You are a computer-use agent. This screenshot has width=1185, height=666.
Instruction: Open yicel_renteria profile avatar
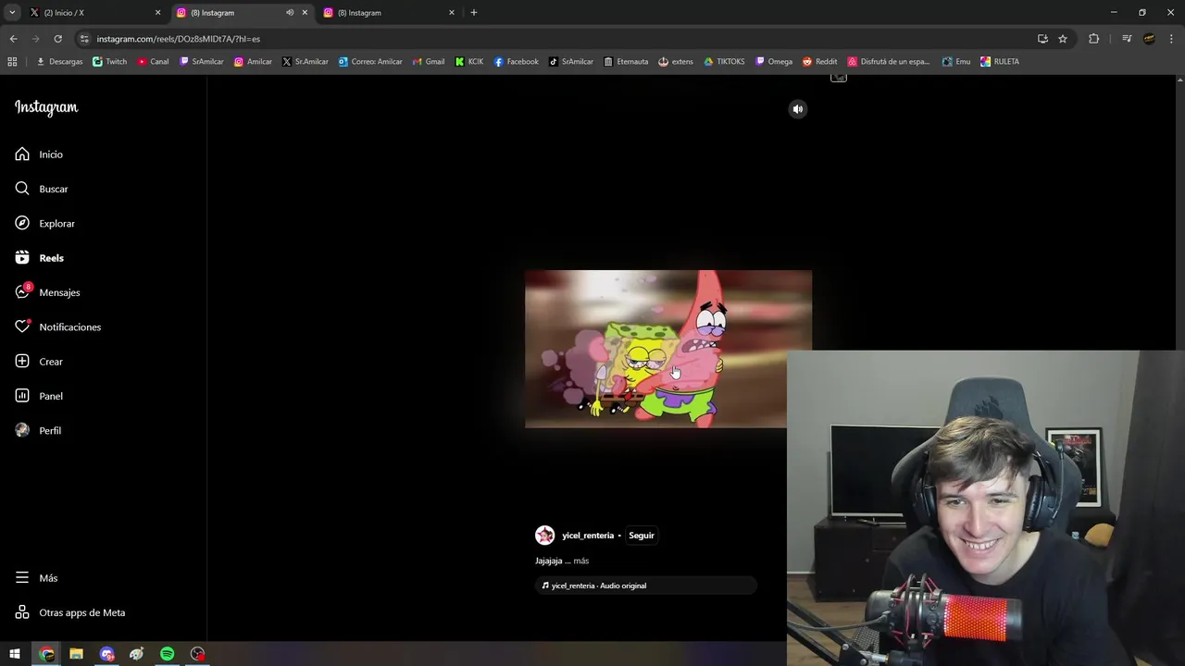pyautogui.click(x=544, y=536)
